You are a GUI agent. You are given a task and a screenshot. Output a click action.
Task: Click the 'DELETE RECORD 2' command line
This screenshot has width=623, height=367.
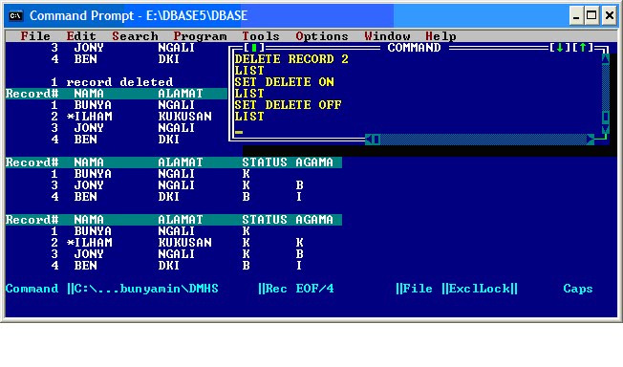(291, 59)
